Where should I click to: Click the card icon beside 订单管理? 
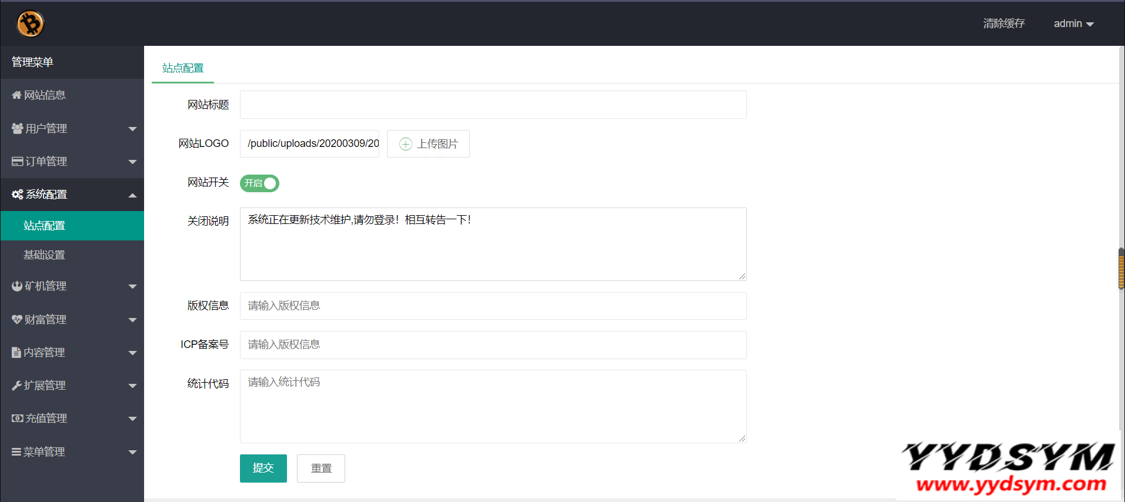coord(18,161)
